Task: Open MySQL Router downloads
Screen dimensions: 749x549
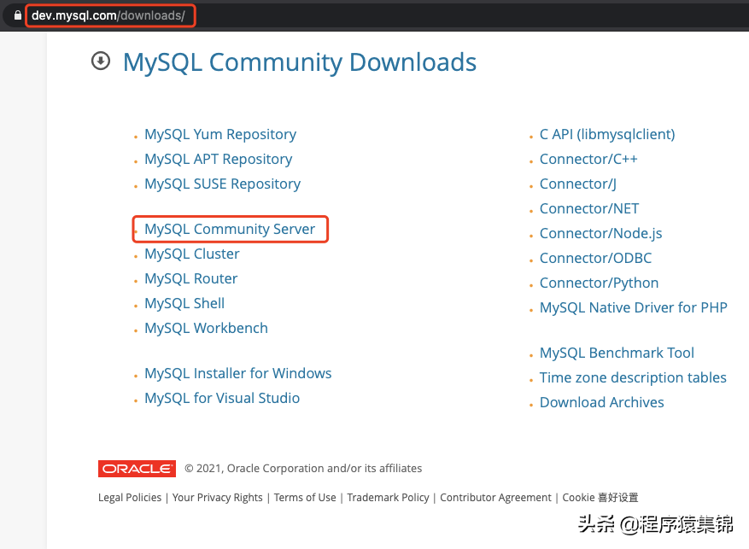Action: [191, 279]
